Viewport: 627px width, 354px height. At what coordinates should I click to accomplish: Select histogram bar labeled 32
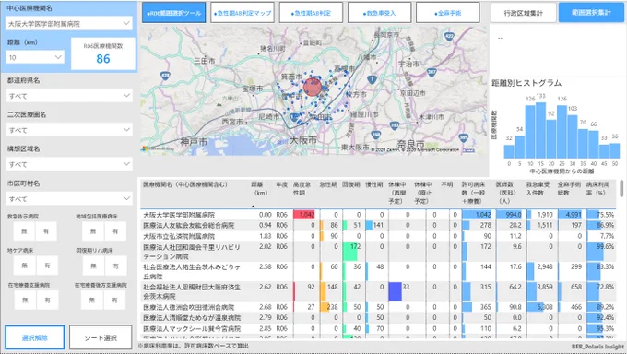click(x=509, y=151)
